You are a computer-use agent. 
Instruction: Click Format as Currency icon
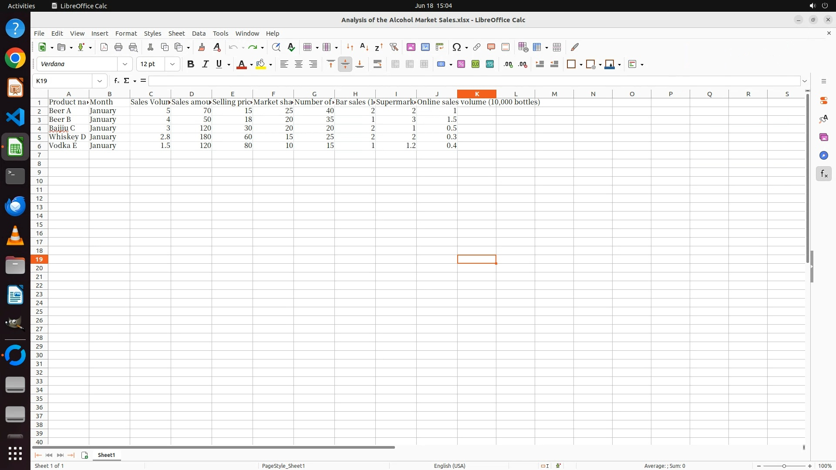tap(441, 64)
